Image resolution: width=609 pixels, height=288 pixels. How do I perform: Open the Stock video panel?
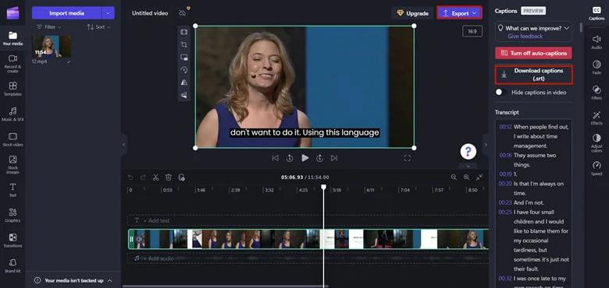tap(12, 139)
